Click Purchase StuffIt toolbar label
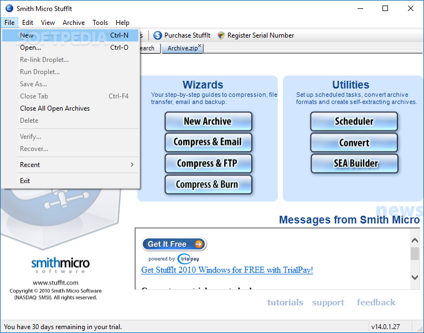This screenshot has width=424, height=333. point(187,35)
